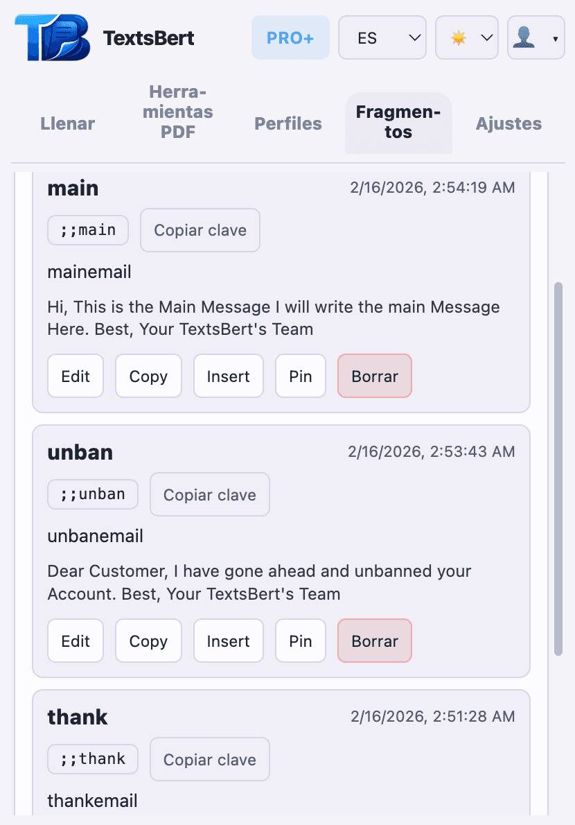Click the ;;thank shortcut key chip
This screenshot has height=825, width=575.
coord(92,759)
